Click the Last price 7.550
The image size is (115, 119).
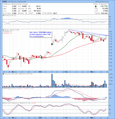[x=105, y=11]
